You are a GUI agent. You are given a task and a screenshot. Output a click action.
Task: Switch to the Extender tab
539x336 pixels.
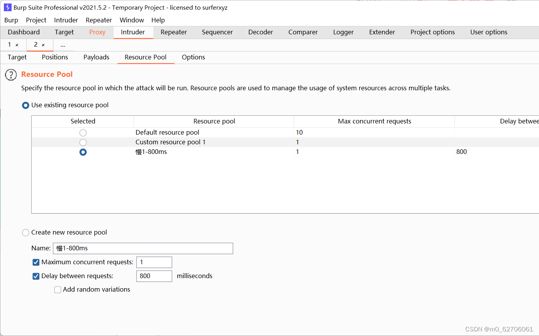click(382, 32)
